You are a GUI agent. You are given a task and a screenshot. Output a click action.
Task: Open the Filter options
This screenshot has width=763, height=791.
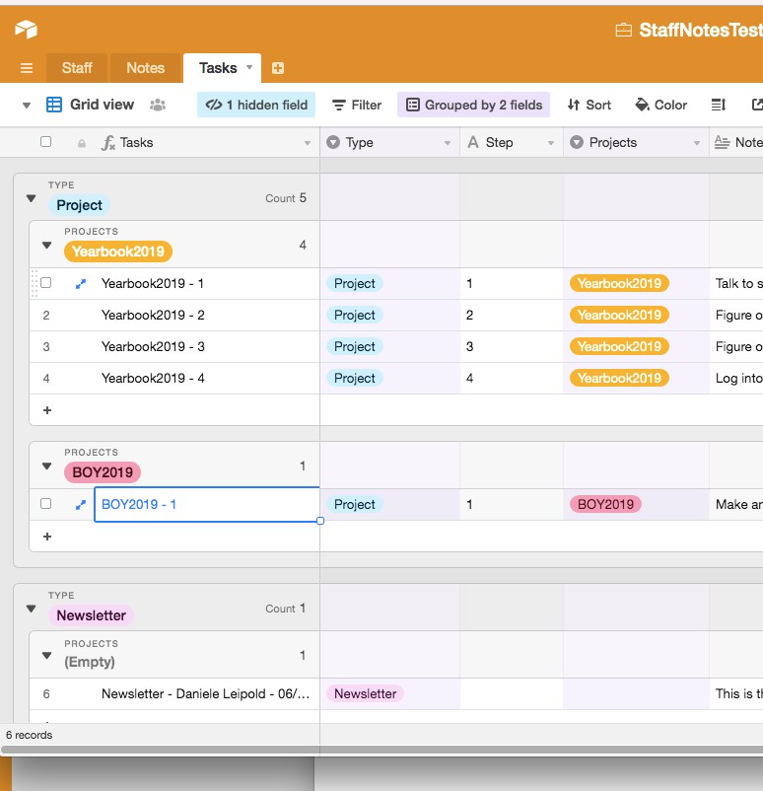tap(356, 105)
